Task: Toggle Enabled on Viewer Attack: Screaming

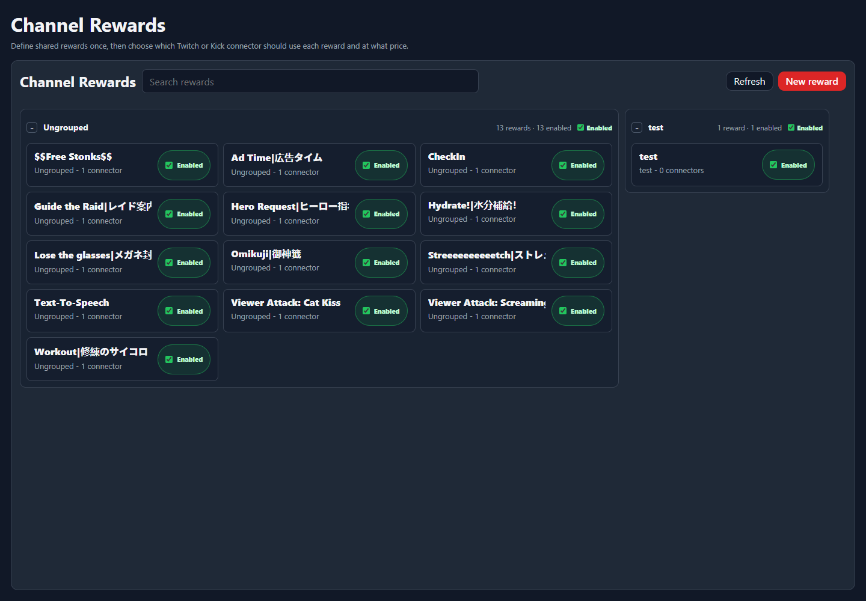Action: (x=578, y=311)
